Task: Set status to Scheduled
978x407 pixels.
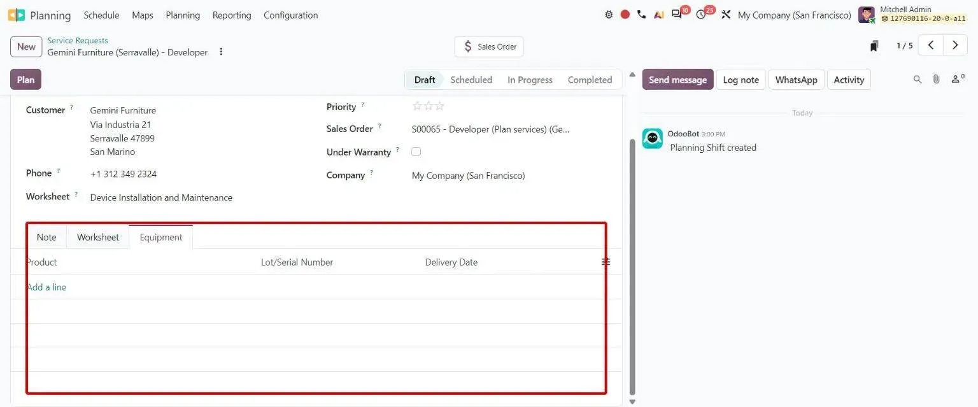Action: tap(471, 80)
